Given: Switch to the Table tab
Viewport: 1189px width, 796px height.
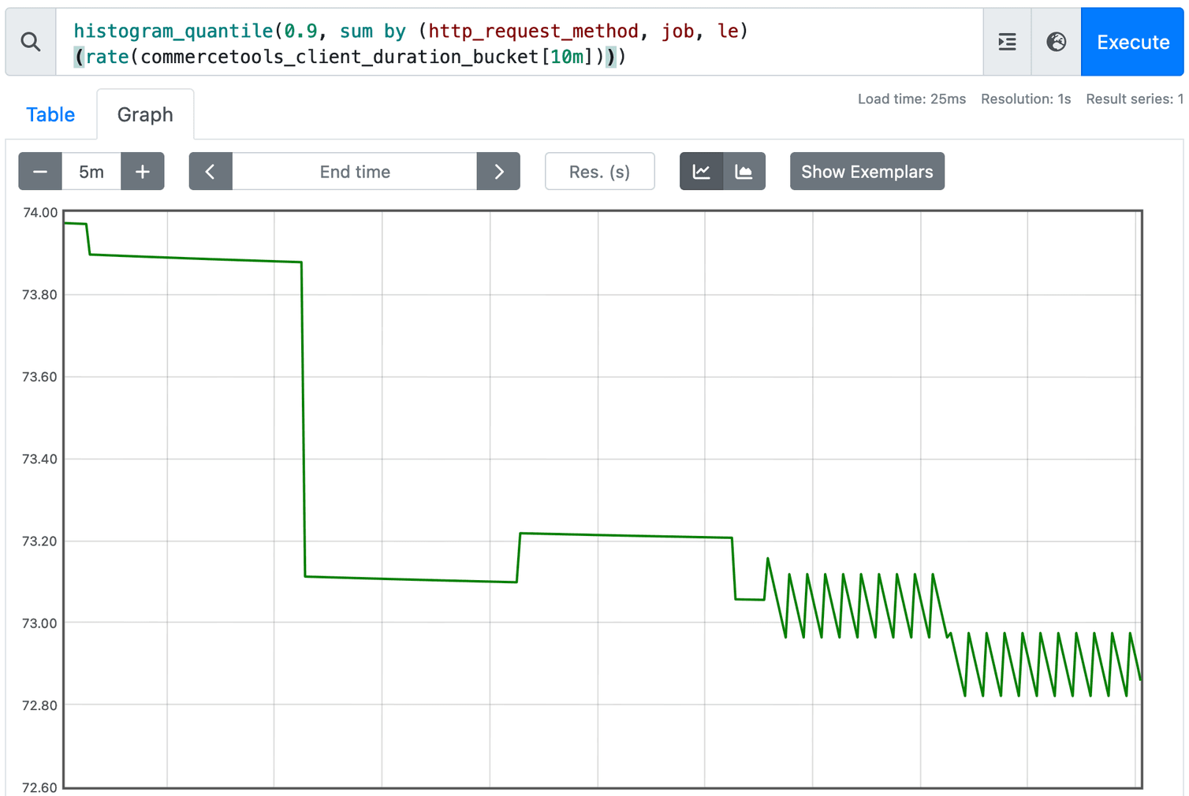Looking at the screenshot, I should point(50,114).
